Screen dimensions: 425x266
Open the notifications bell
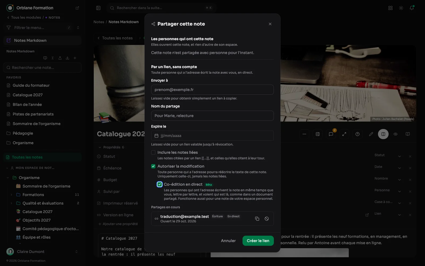tap(412, 8)
